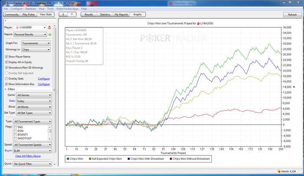Click the player profile icon beside LYAH2000
Screen dimensions: 304x176
pos(50,27)
